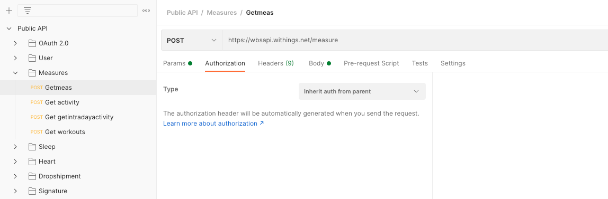Collapse the Public API collection chevron
The width and height of the screenshot is (608, 199).
9,29
